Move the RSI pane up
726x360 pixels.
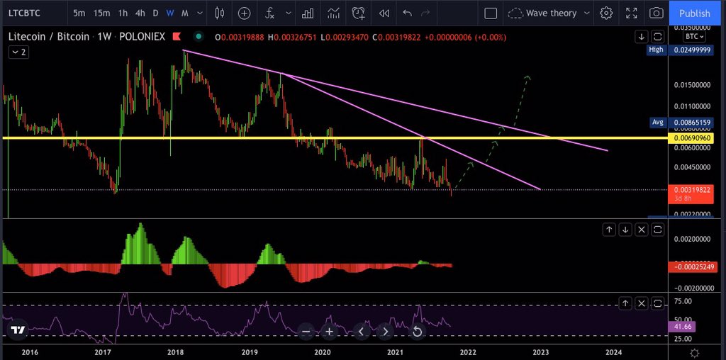[x=625, y=303]
